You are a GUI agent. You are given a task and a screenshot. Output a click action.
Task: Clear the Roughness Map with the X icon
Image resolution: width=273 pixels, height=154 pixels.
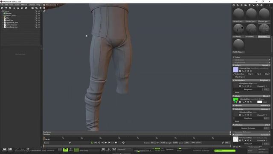(251, 86)
